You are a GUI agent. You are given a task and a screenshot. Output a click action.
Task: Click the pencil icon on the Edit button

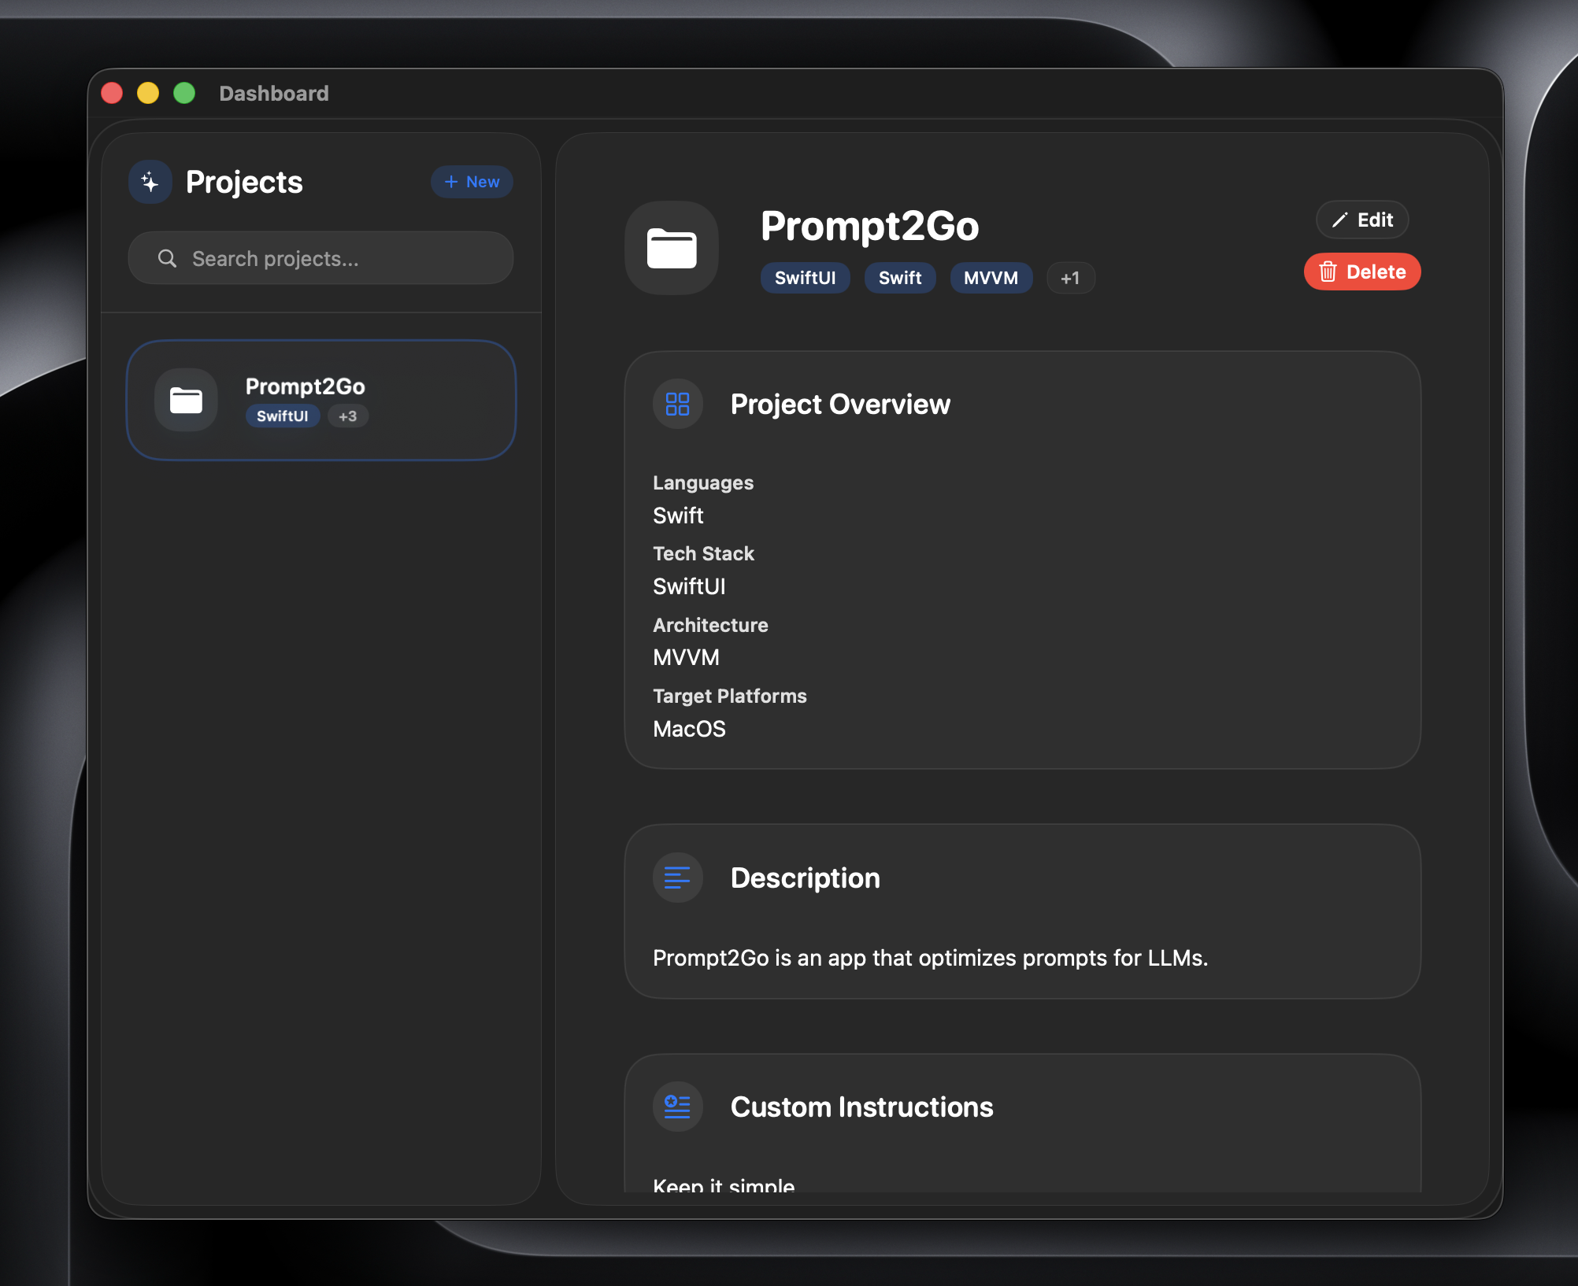coord(1341,220)
